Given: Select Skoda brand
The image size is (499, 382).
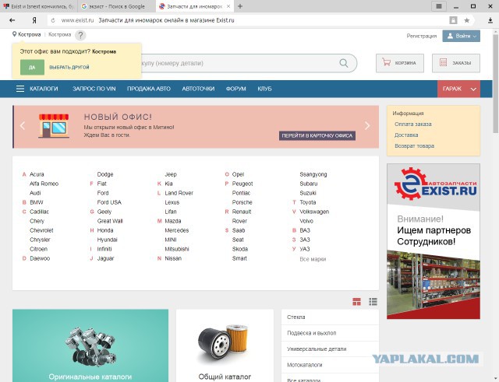Looking at the screenshot, I should coord(240,249).
